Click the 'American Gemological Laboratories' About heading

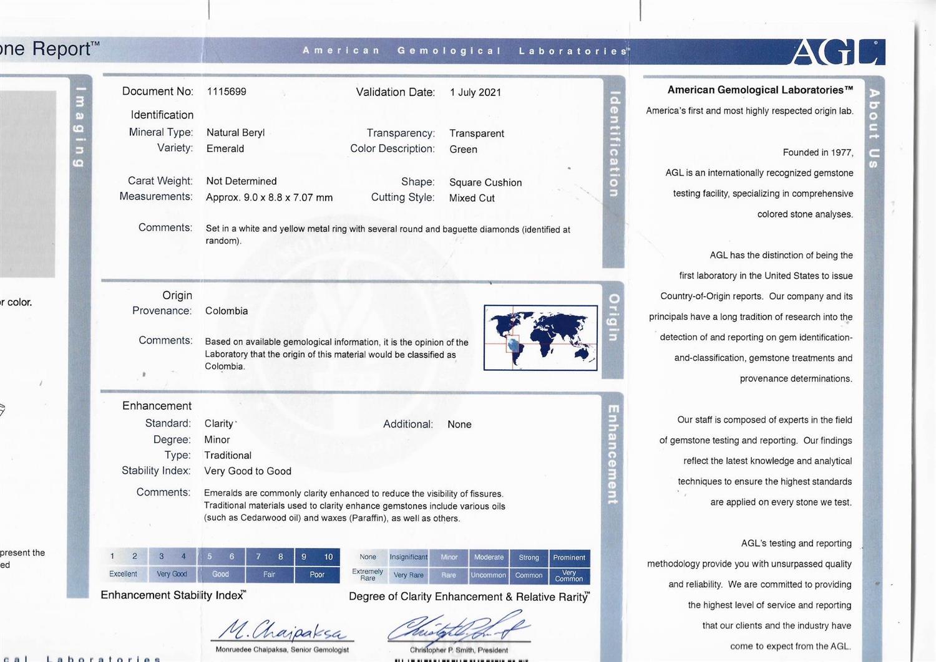(760, 90)
